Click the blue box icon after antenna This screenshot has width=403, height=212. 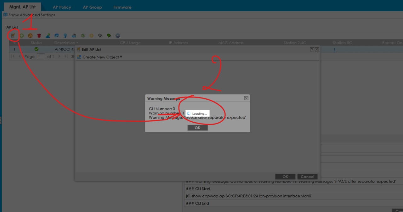pos(74,36)
